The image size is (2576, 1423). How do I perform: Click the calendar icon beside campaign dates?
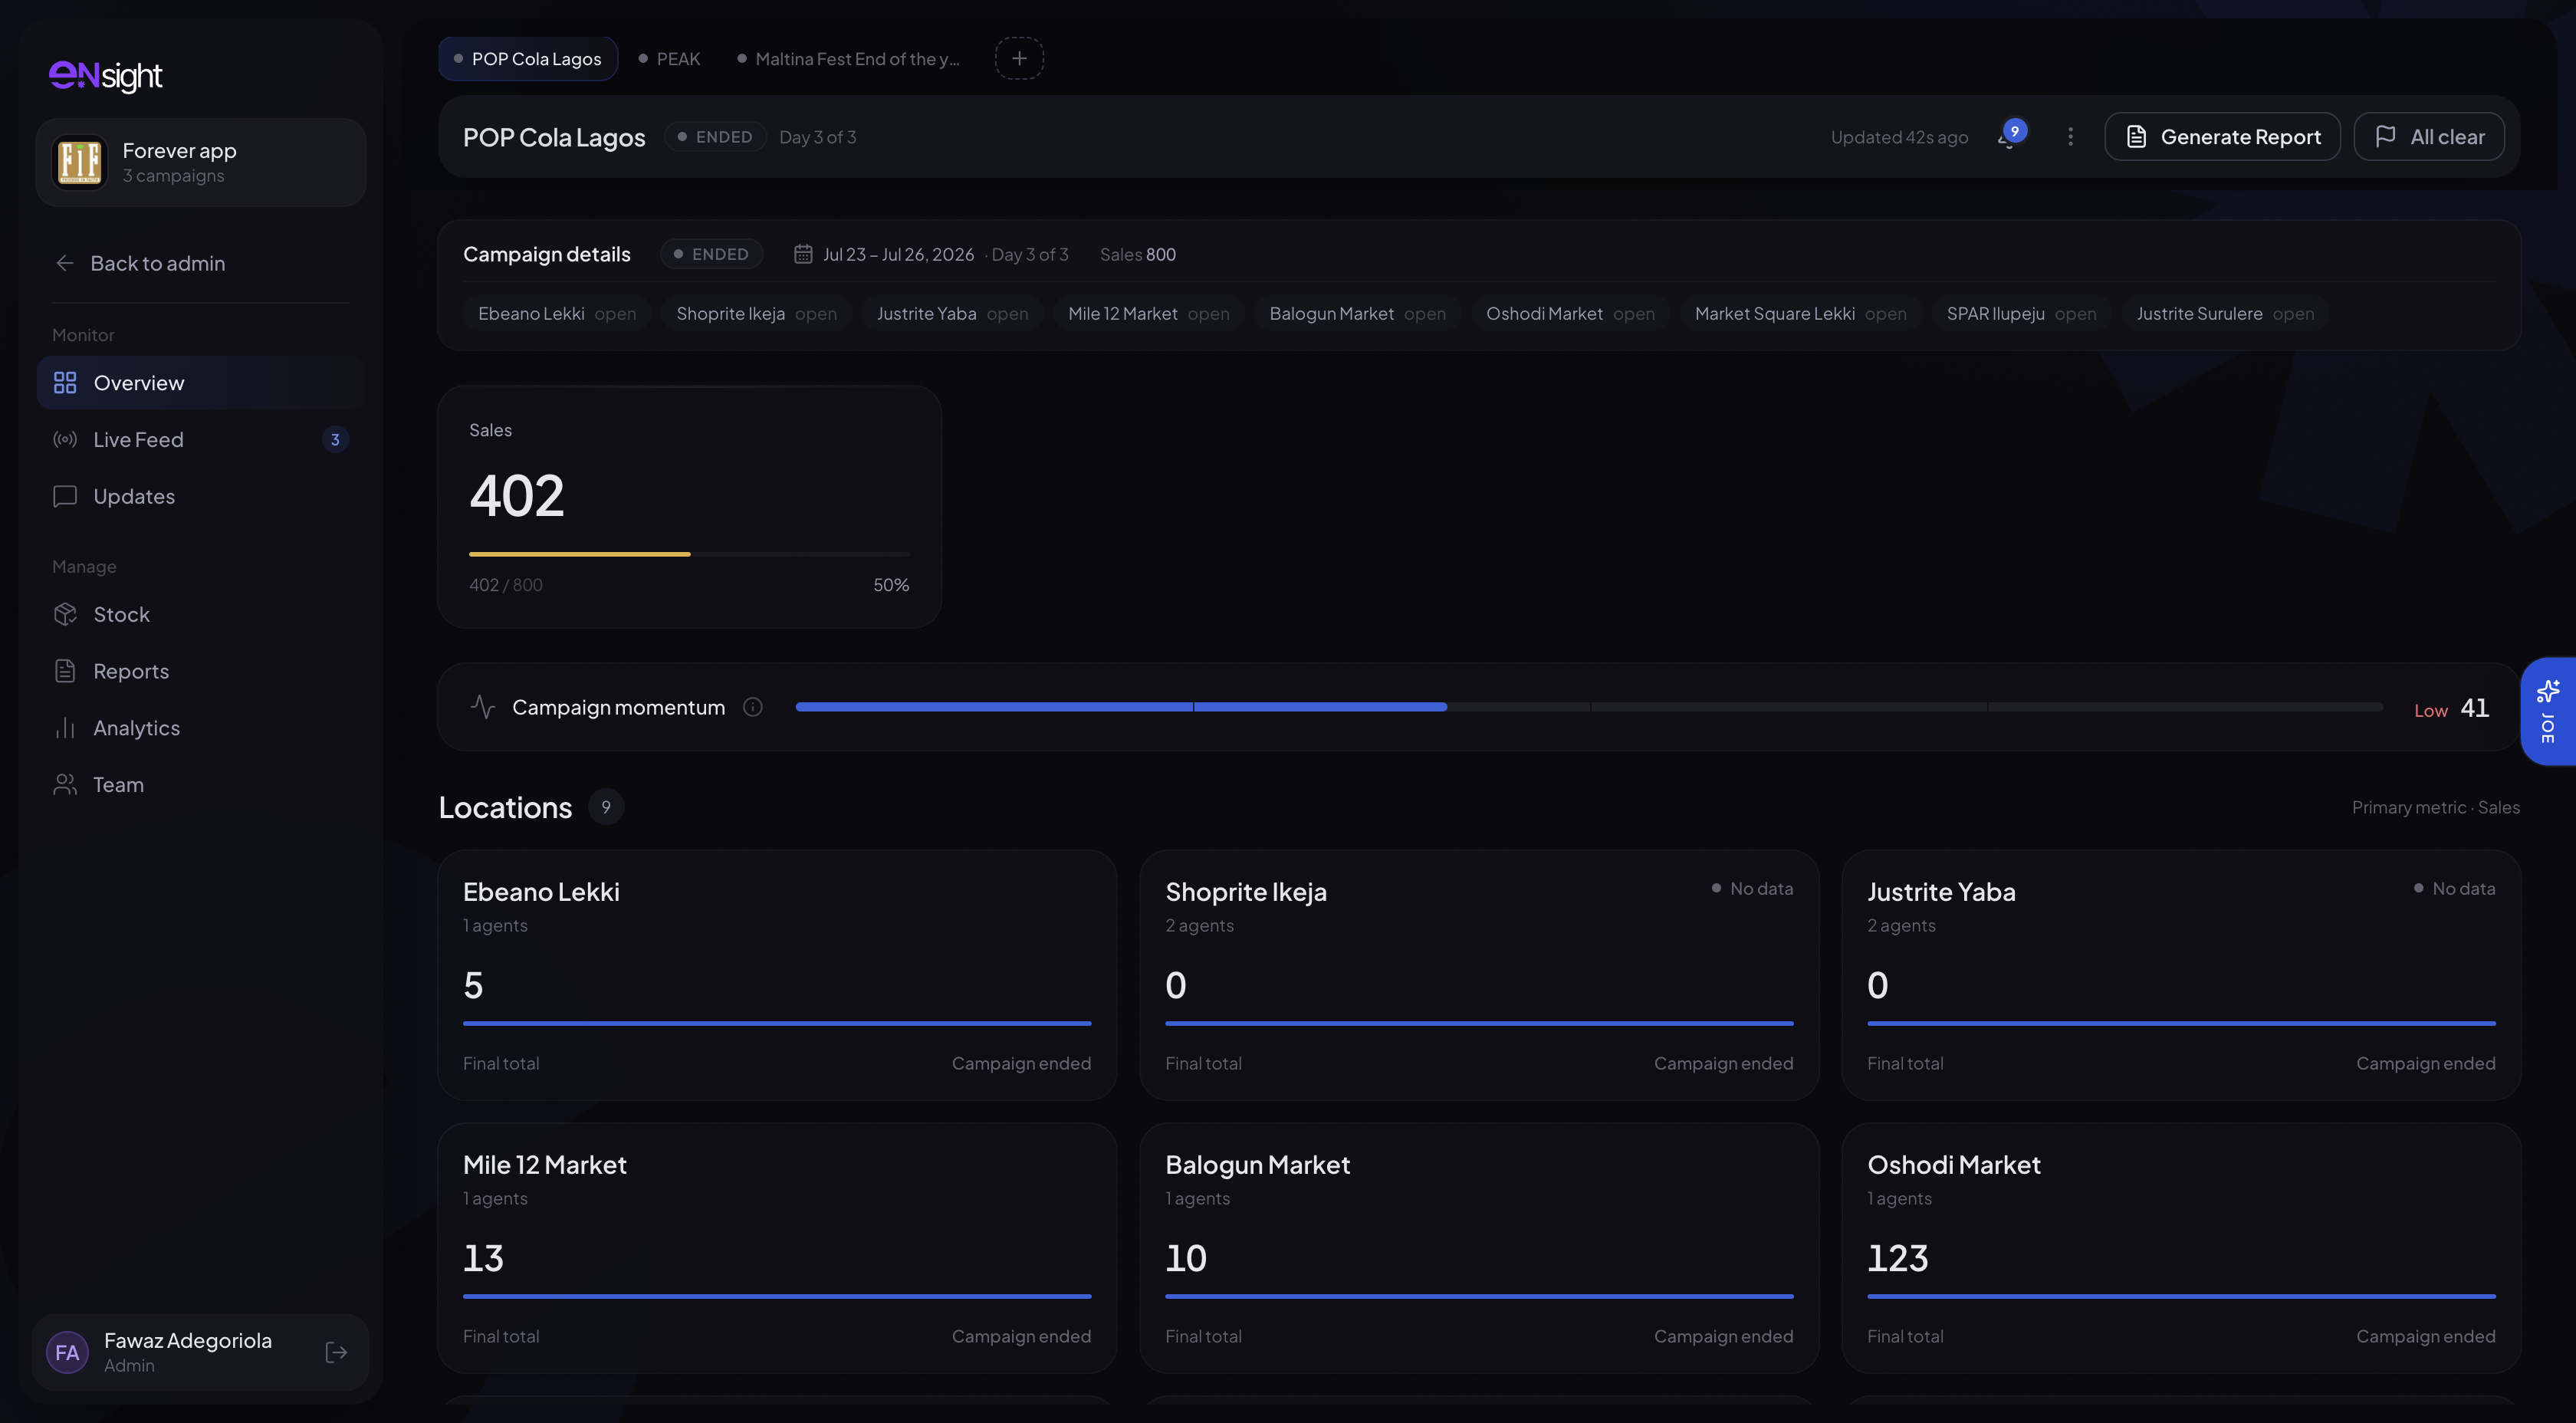pos(803,255)
